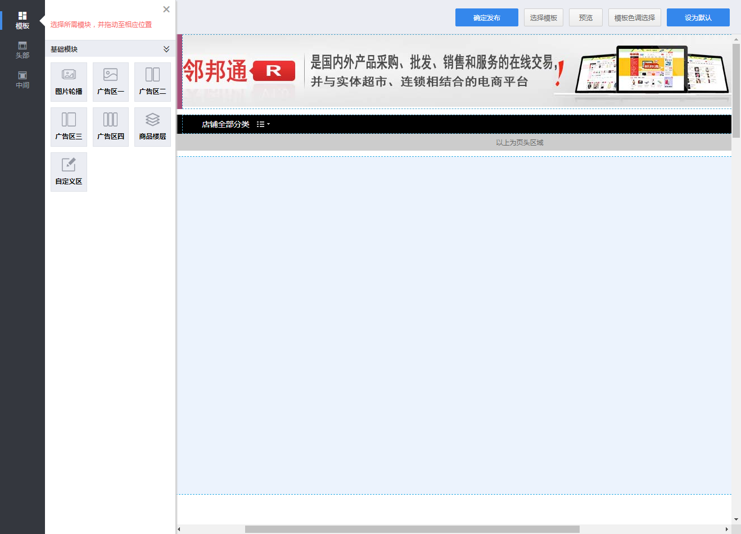Select the 图片轮播 carousel module icon

pyautogui.click(x=69, y=82)
